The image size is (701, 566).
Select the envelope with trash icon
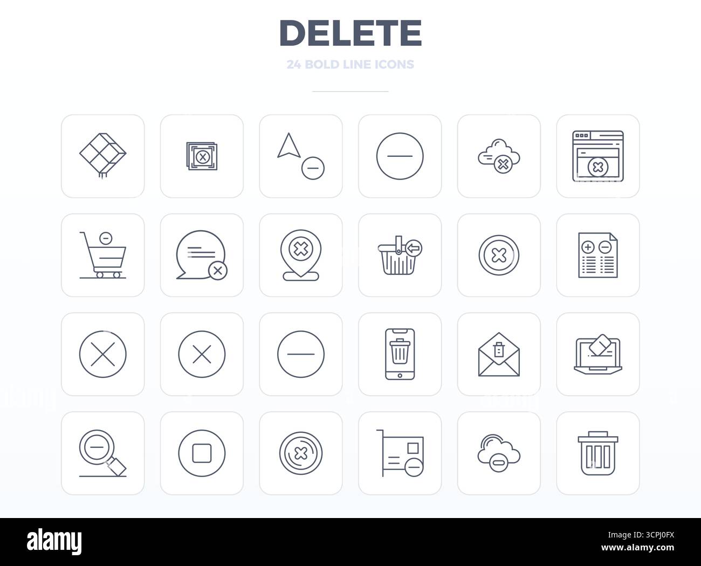point(499,354)
